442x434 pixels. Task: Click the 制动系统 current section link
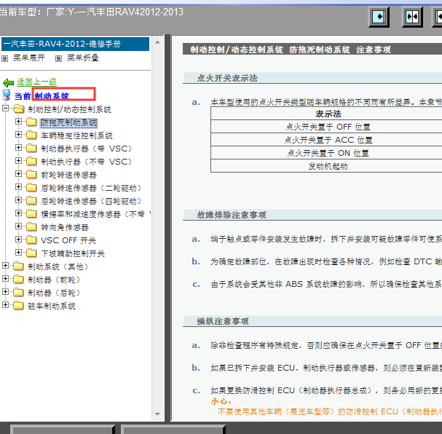(52, 96)
